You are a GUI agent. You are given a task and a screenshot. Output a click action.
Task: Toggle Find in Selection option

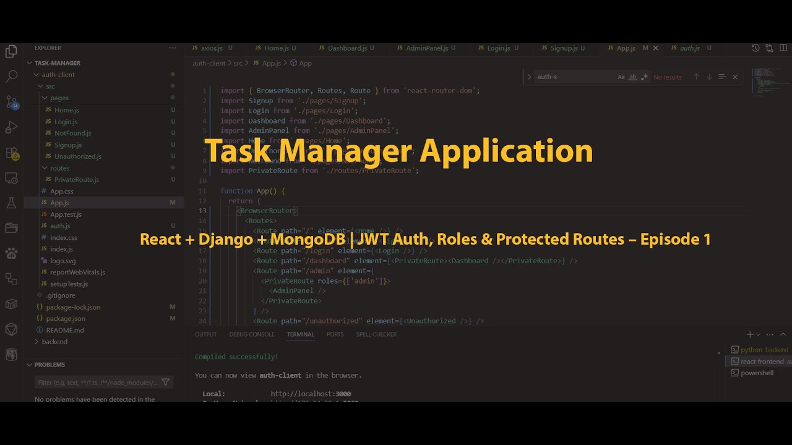coord(722,77)
